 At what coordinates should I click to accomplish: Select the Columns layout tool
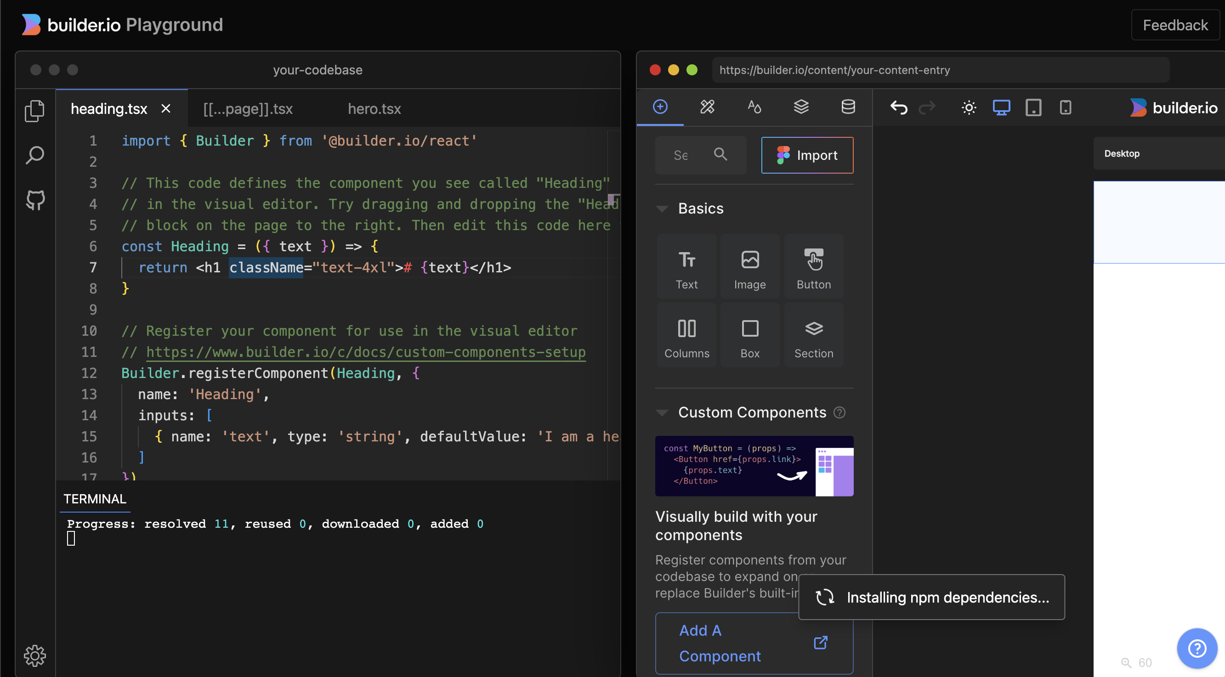(686, 338)
